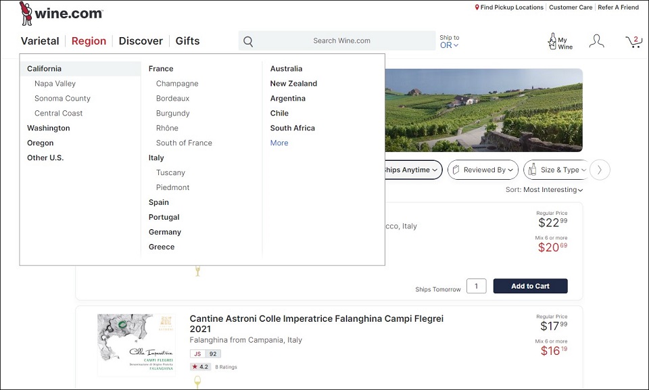This screenshot has height=390, width=649.
Task: Select Champagne region
Action: (177, 84)
